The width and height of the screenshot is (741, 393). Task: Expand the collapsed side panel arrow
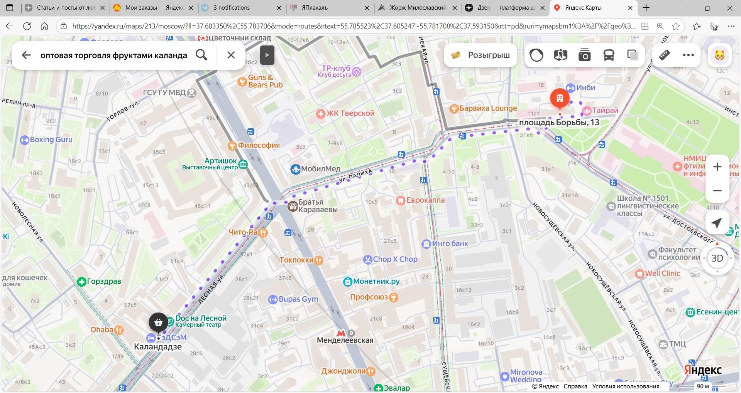click(267, 55)
